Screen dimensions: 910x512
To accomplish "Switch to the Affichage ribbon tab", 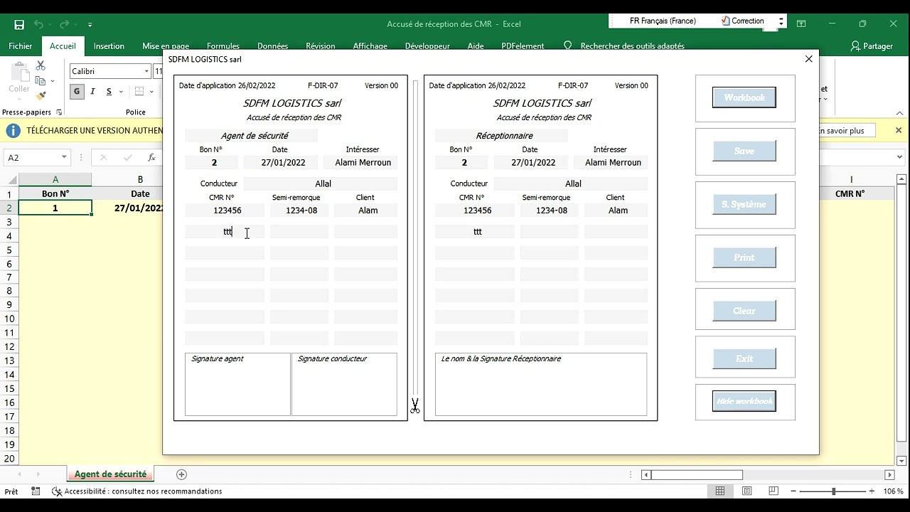I will (370, 46).
